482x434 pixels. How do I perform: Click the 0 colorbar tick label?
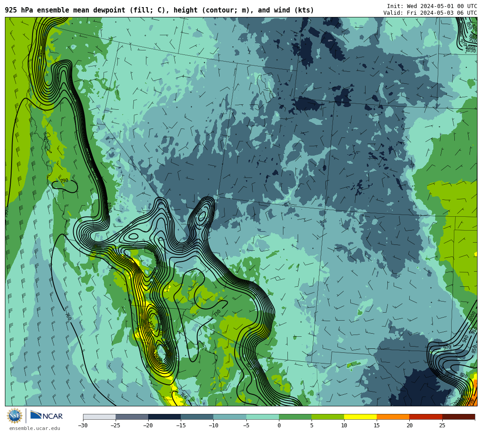pos(279,426)
